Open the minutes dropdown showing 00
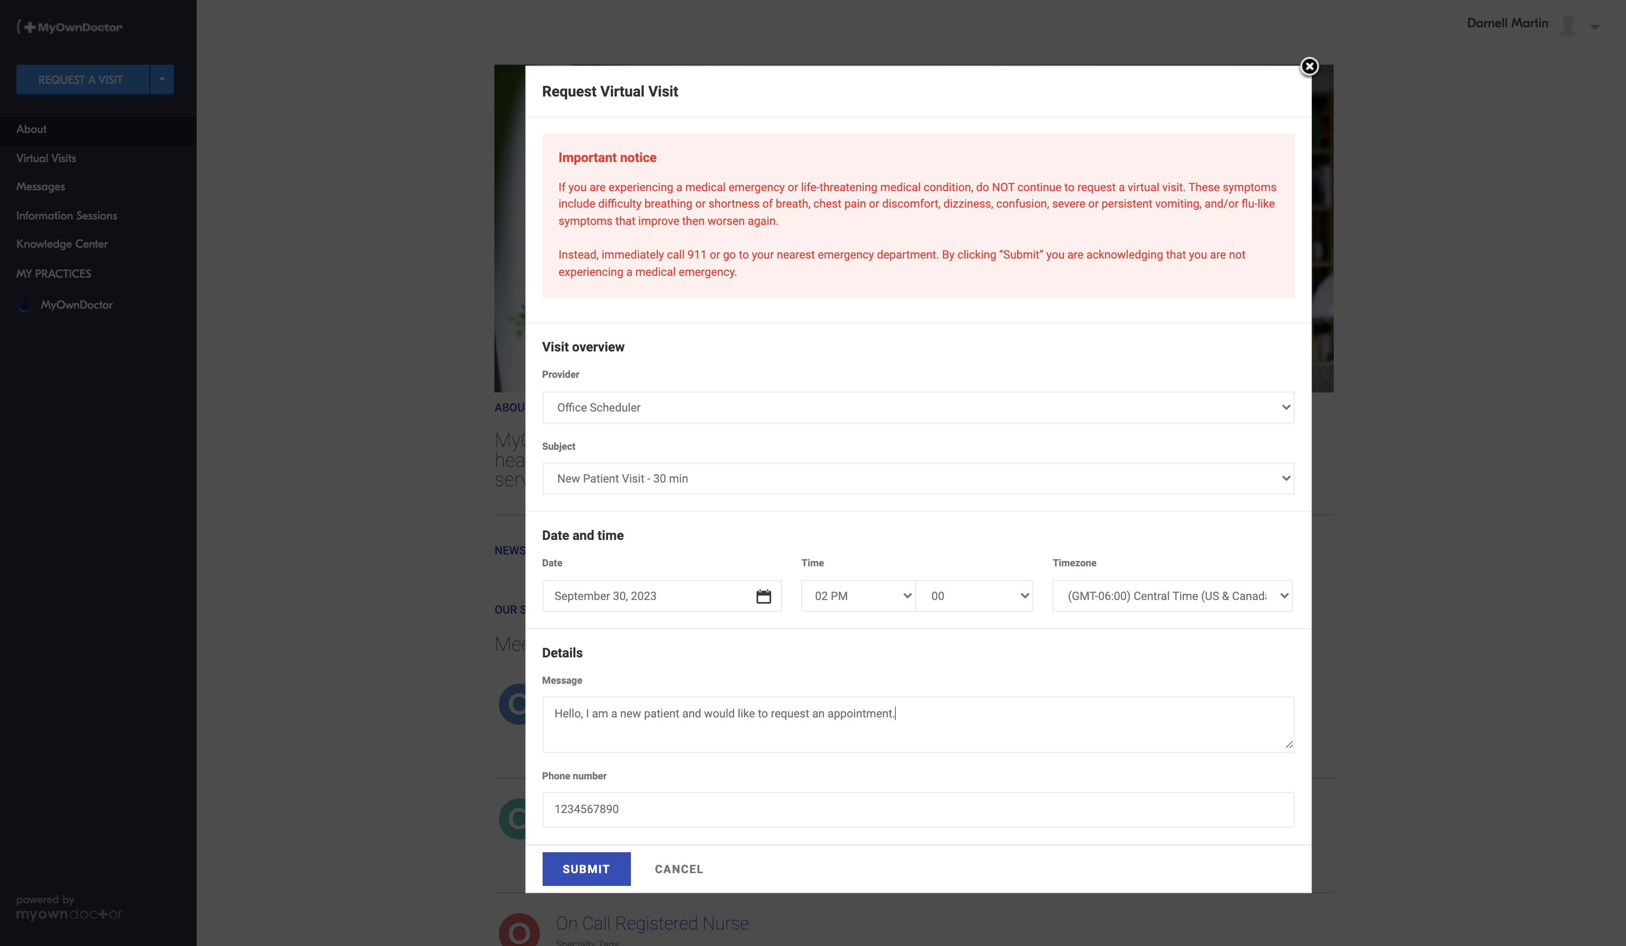The width and height of the screenshot is (1626, 946). point(974,595)
